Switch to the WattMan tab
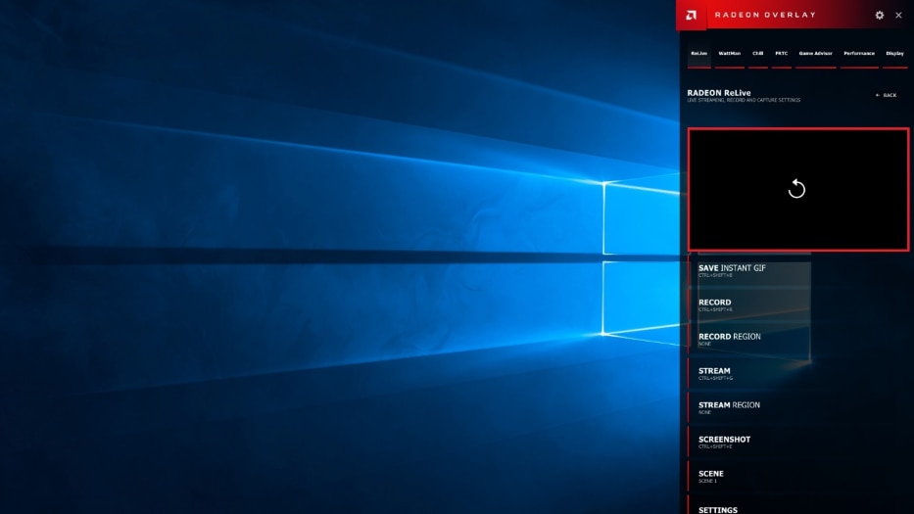The image size is (914, 514). tap(729, 54)
